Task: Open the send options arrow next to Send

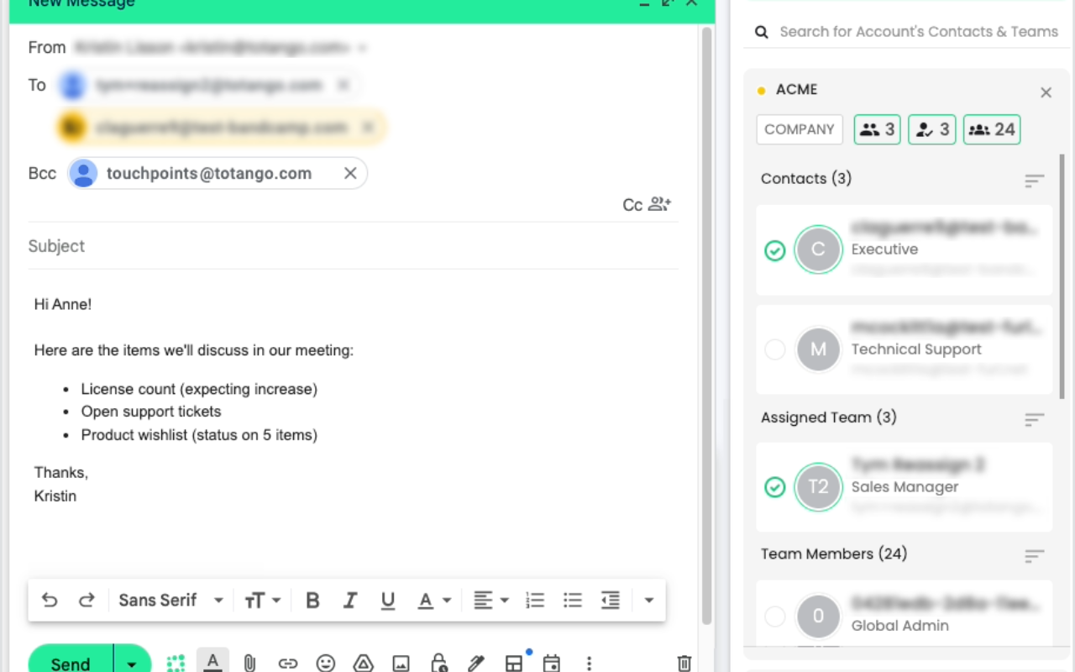Action: 132,662
